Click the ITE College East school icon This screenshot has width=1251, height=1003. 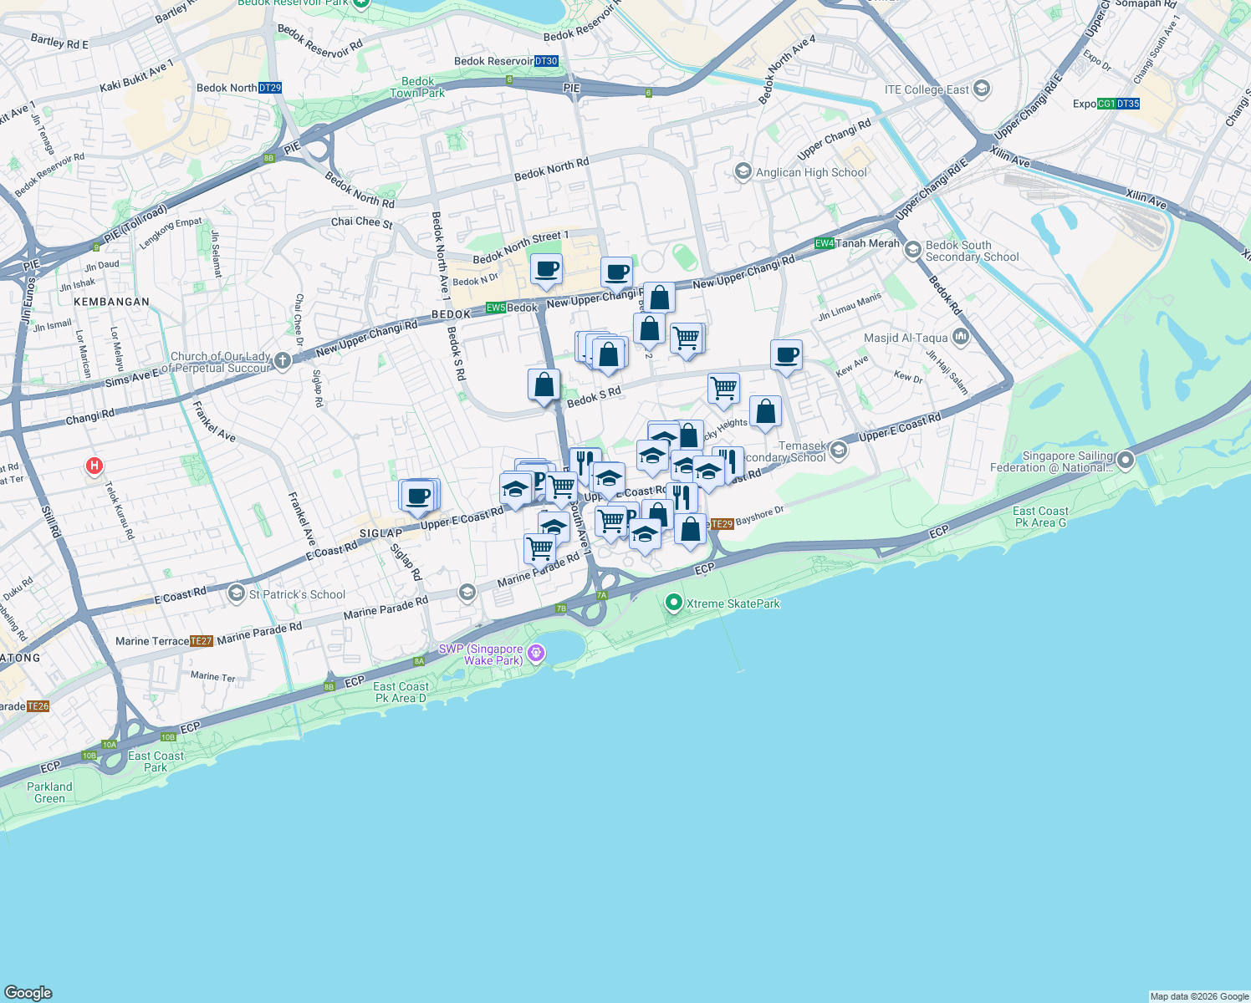point(982,89)
